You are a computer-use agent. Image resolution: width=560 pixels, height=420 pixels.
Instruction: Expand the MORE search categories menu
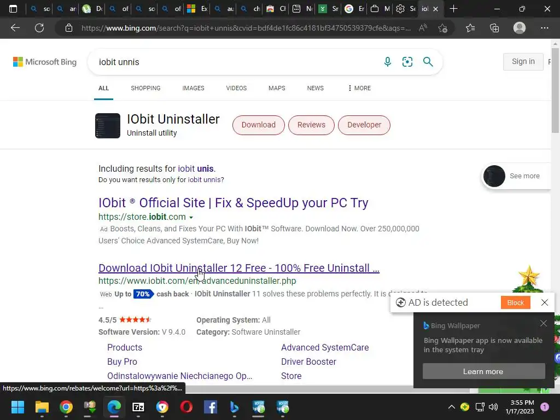[360, 88]
